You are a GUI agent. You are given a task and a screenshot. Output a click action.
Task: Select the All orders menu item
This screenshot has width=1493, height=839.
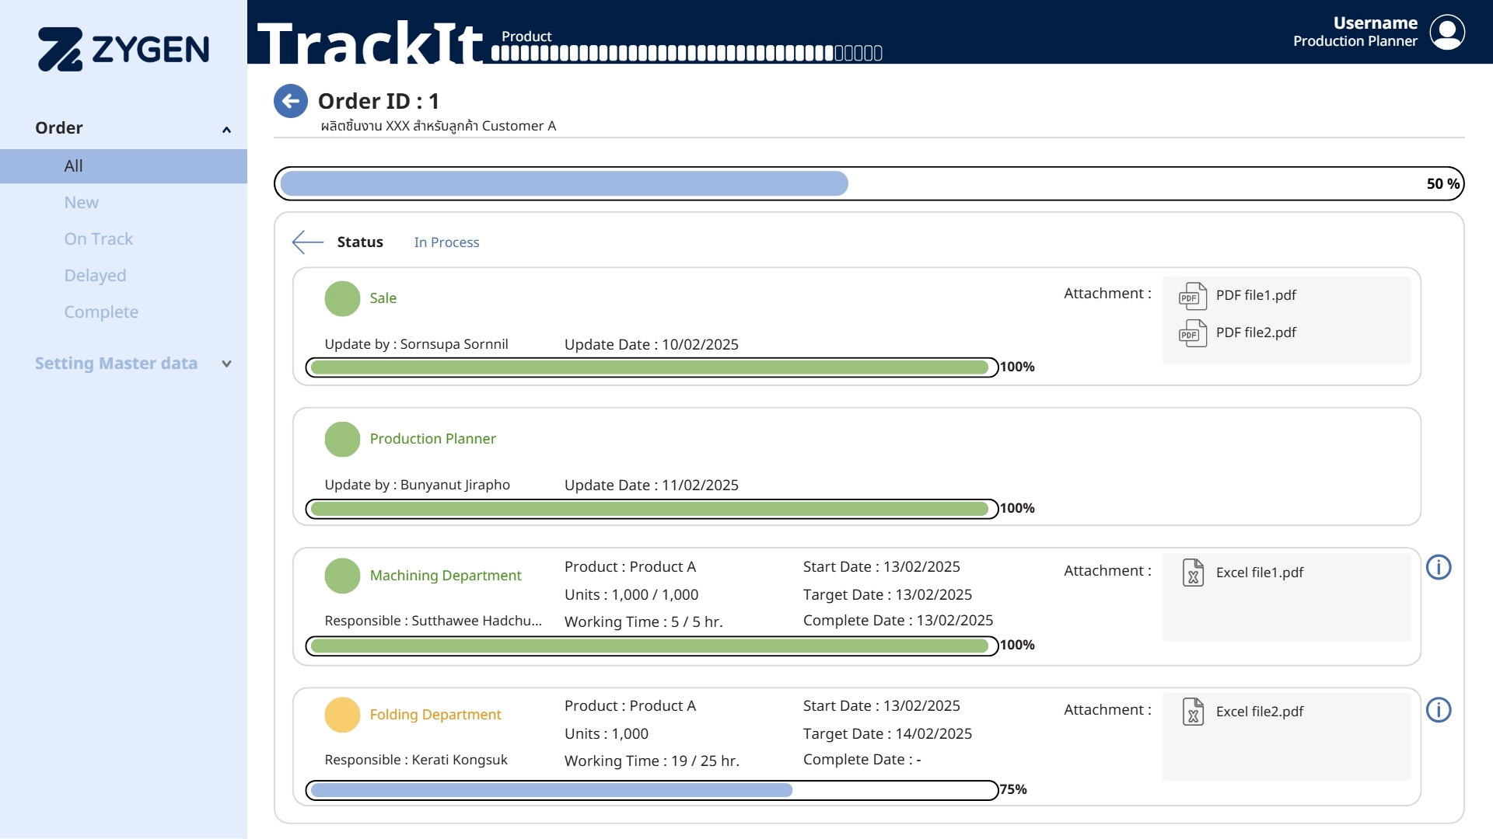pyautogui.click(x=73, y=166)
